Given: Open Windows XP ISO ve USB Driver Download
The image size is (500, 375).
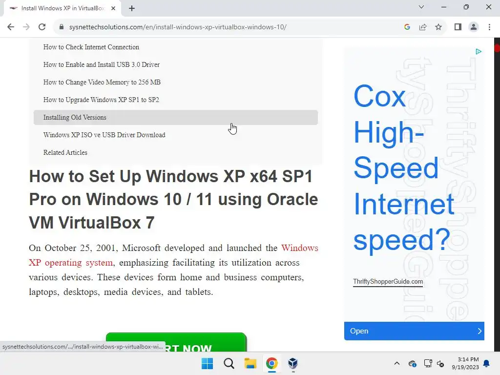Looking at the screenshot, I should (x=104, y=135).
